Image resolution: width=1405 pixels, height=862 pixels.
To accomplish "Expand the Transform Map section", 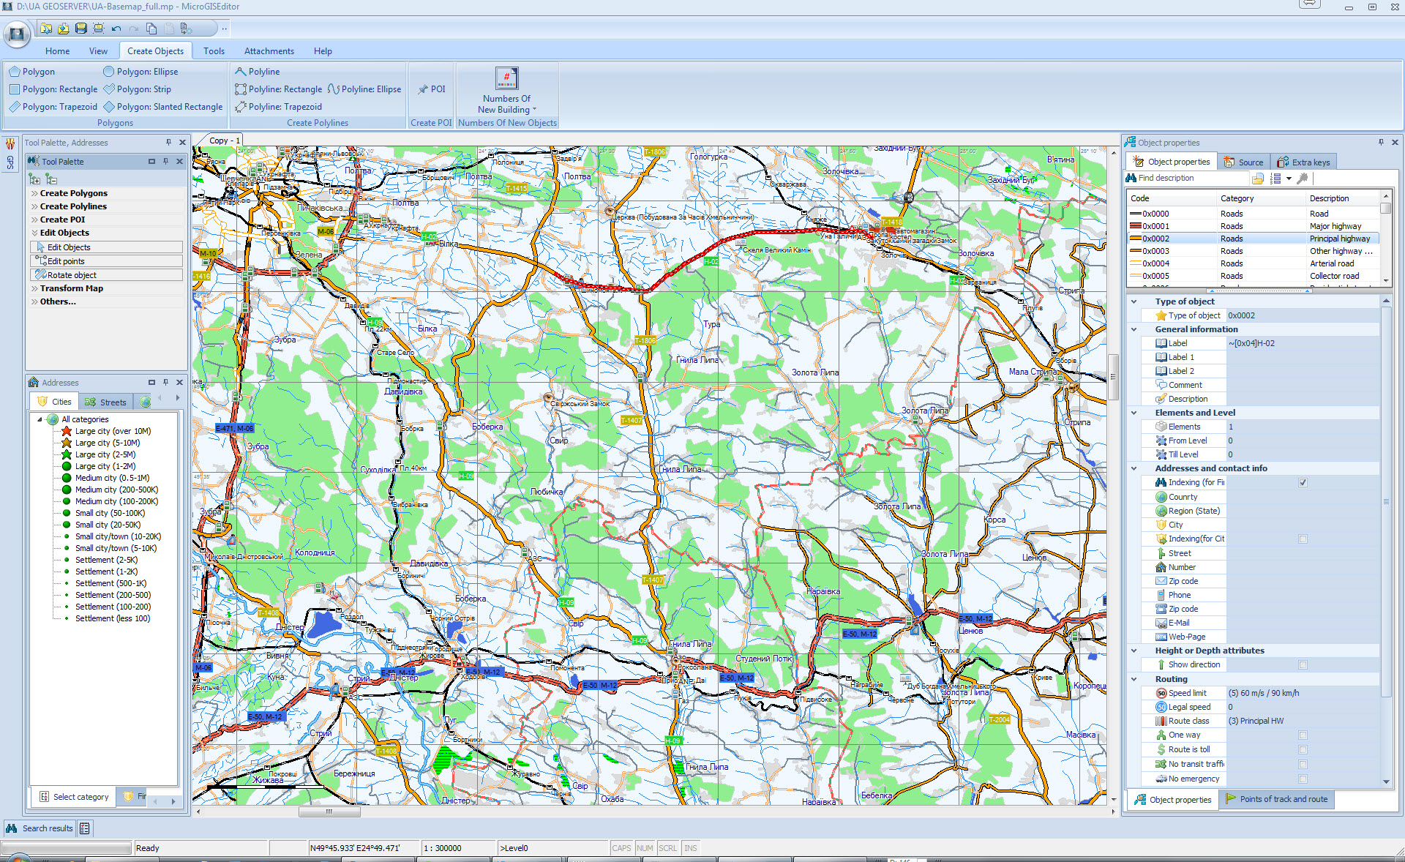I will tap(71, 288).
